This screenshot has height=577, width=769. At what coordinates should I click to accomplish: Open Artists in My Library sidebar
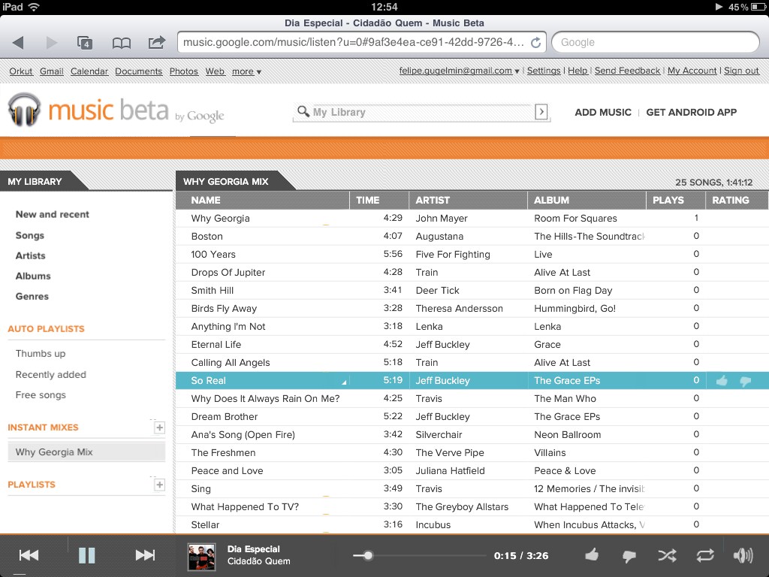tap(30, 255)
